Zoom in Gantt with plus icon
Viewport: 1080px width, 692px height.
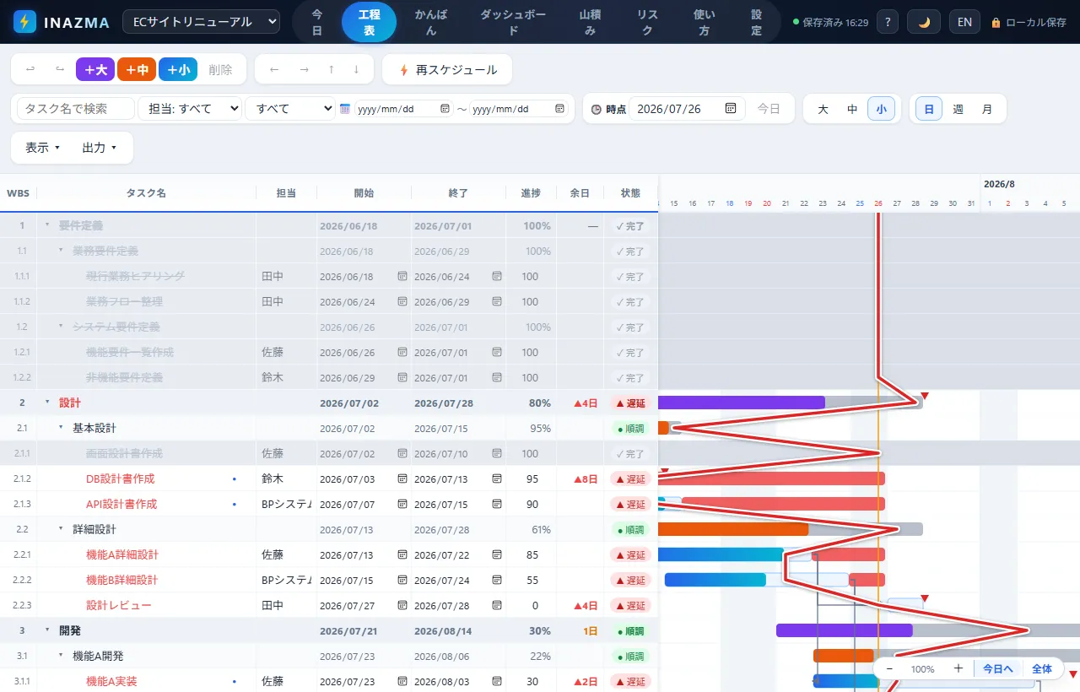pyautogui.click(x=958, y=668)
